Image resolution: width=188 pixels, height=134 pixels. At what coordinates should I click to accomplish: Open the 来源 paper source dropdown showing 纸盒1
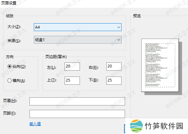pyautogui.click(x=77, y=40)
